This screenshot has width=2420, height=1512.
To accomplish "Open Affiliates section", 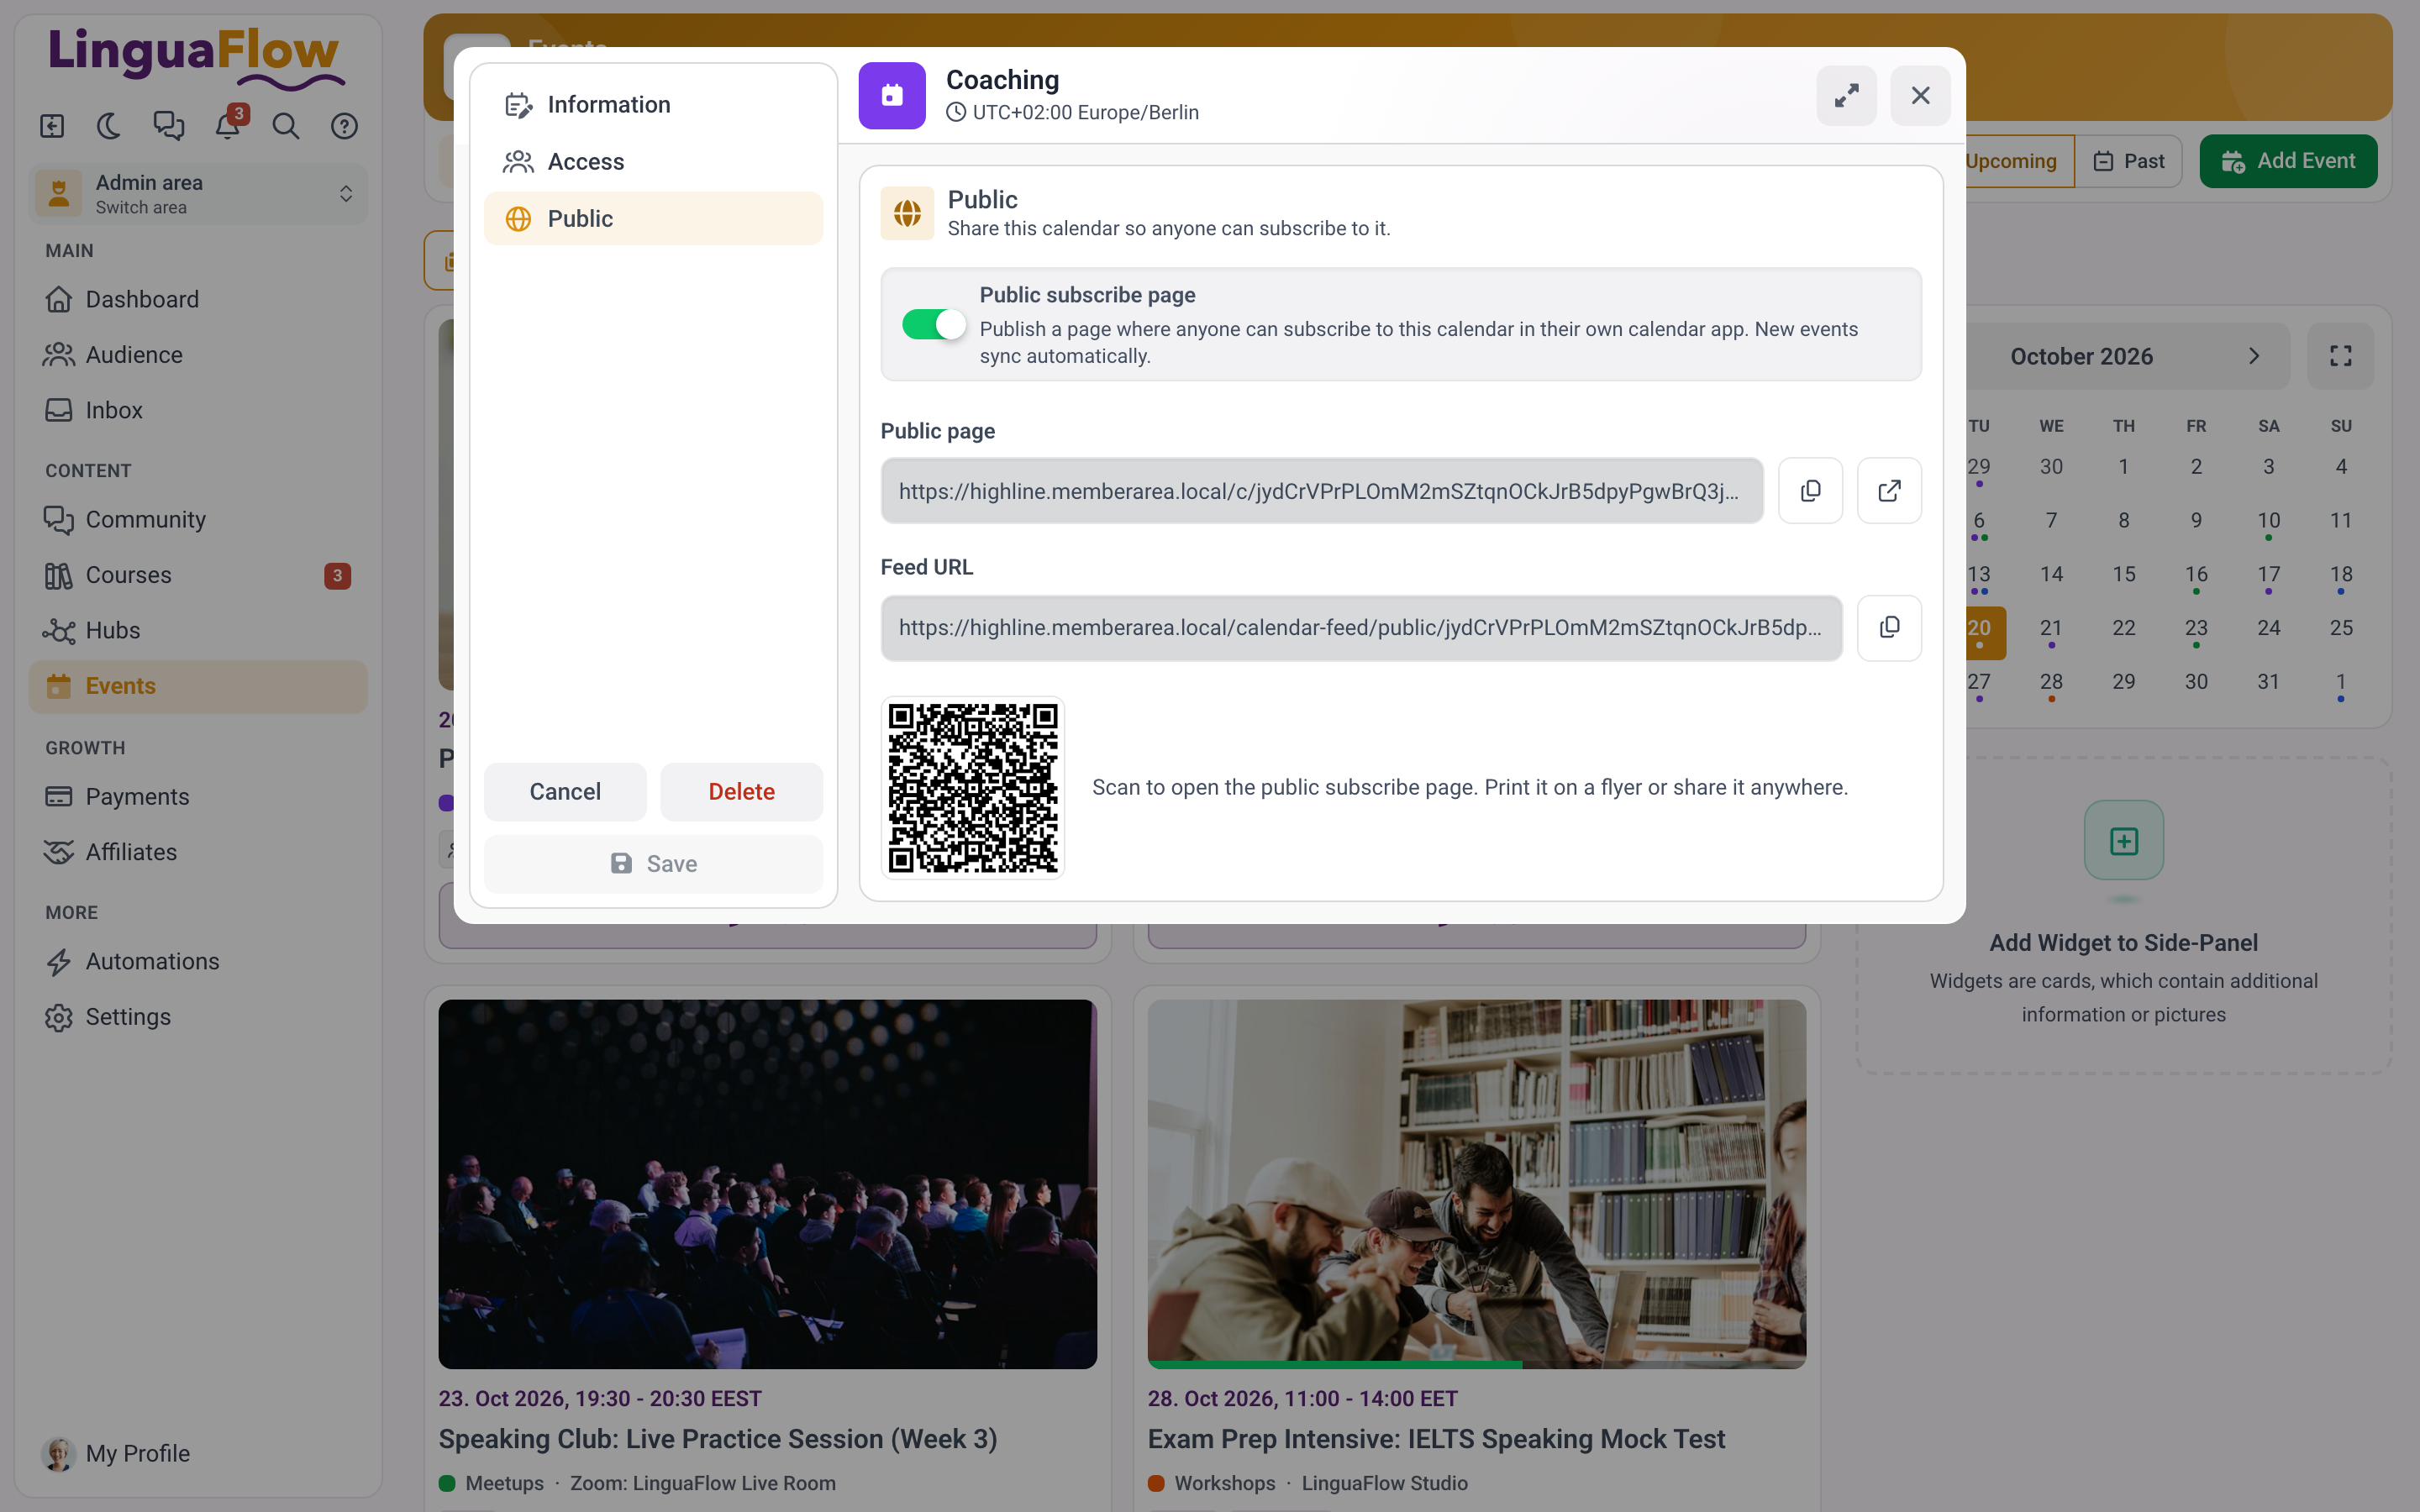I will click(x=198, y=852).
